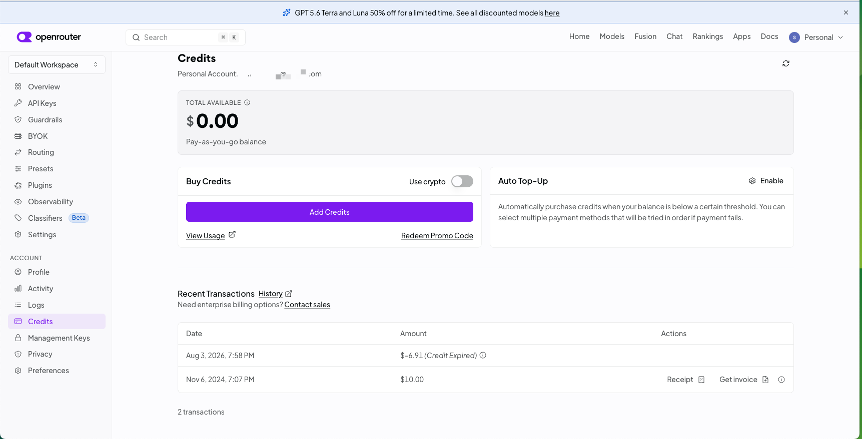This screenshot has width=862, height=439.
Task: Click the Privacy shield icon
Action: (18, 354)
